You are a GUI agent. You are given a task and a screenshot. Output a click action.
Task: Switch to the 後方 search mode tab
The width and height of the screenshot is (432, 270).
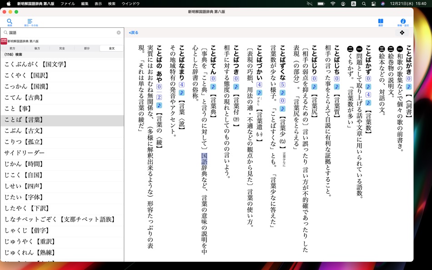[37, 48]
